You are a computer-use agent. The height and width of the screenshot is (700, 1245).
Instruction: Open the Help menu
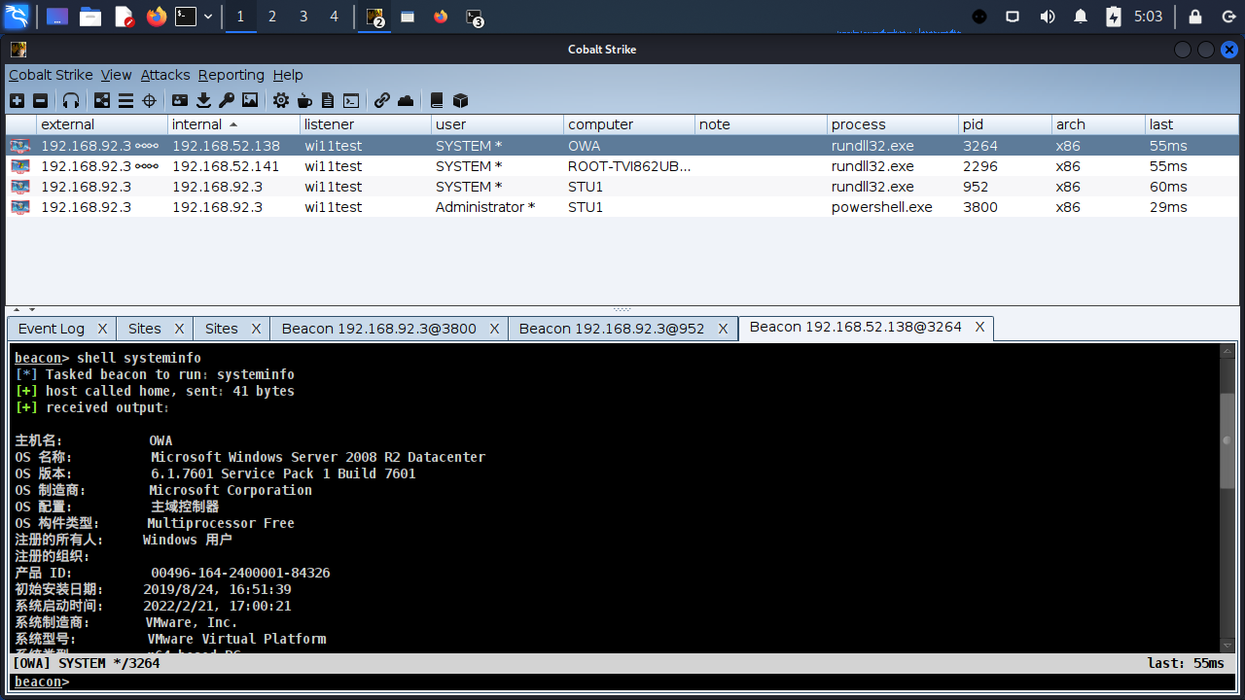tap(288, 75)
